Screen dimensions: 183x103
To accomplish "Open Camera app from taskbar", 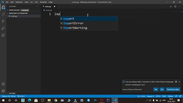I will (x=62, y=100).
